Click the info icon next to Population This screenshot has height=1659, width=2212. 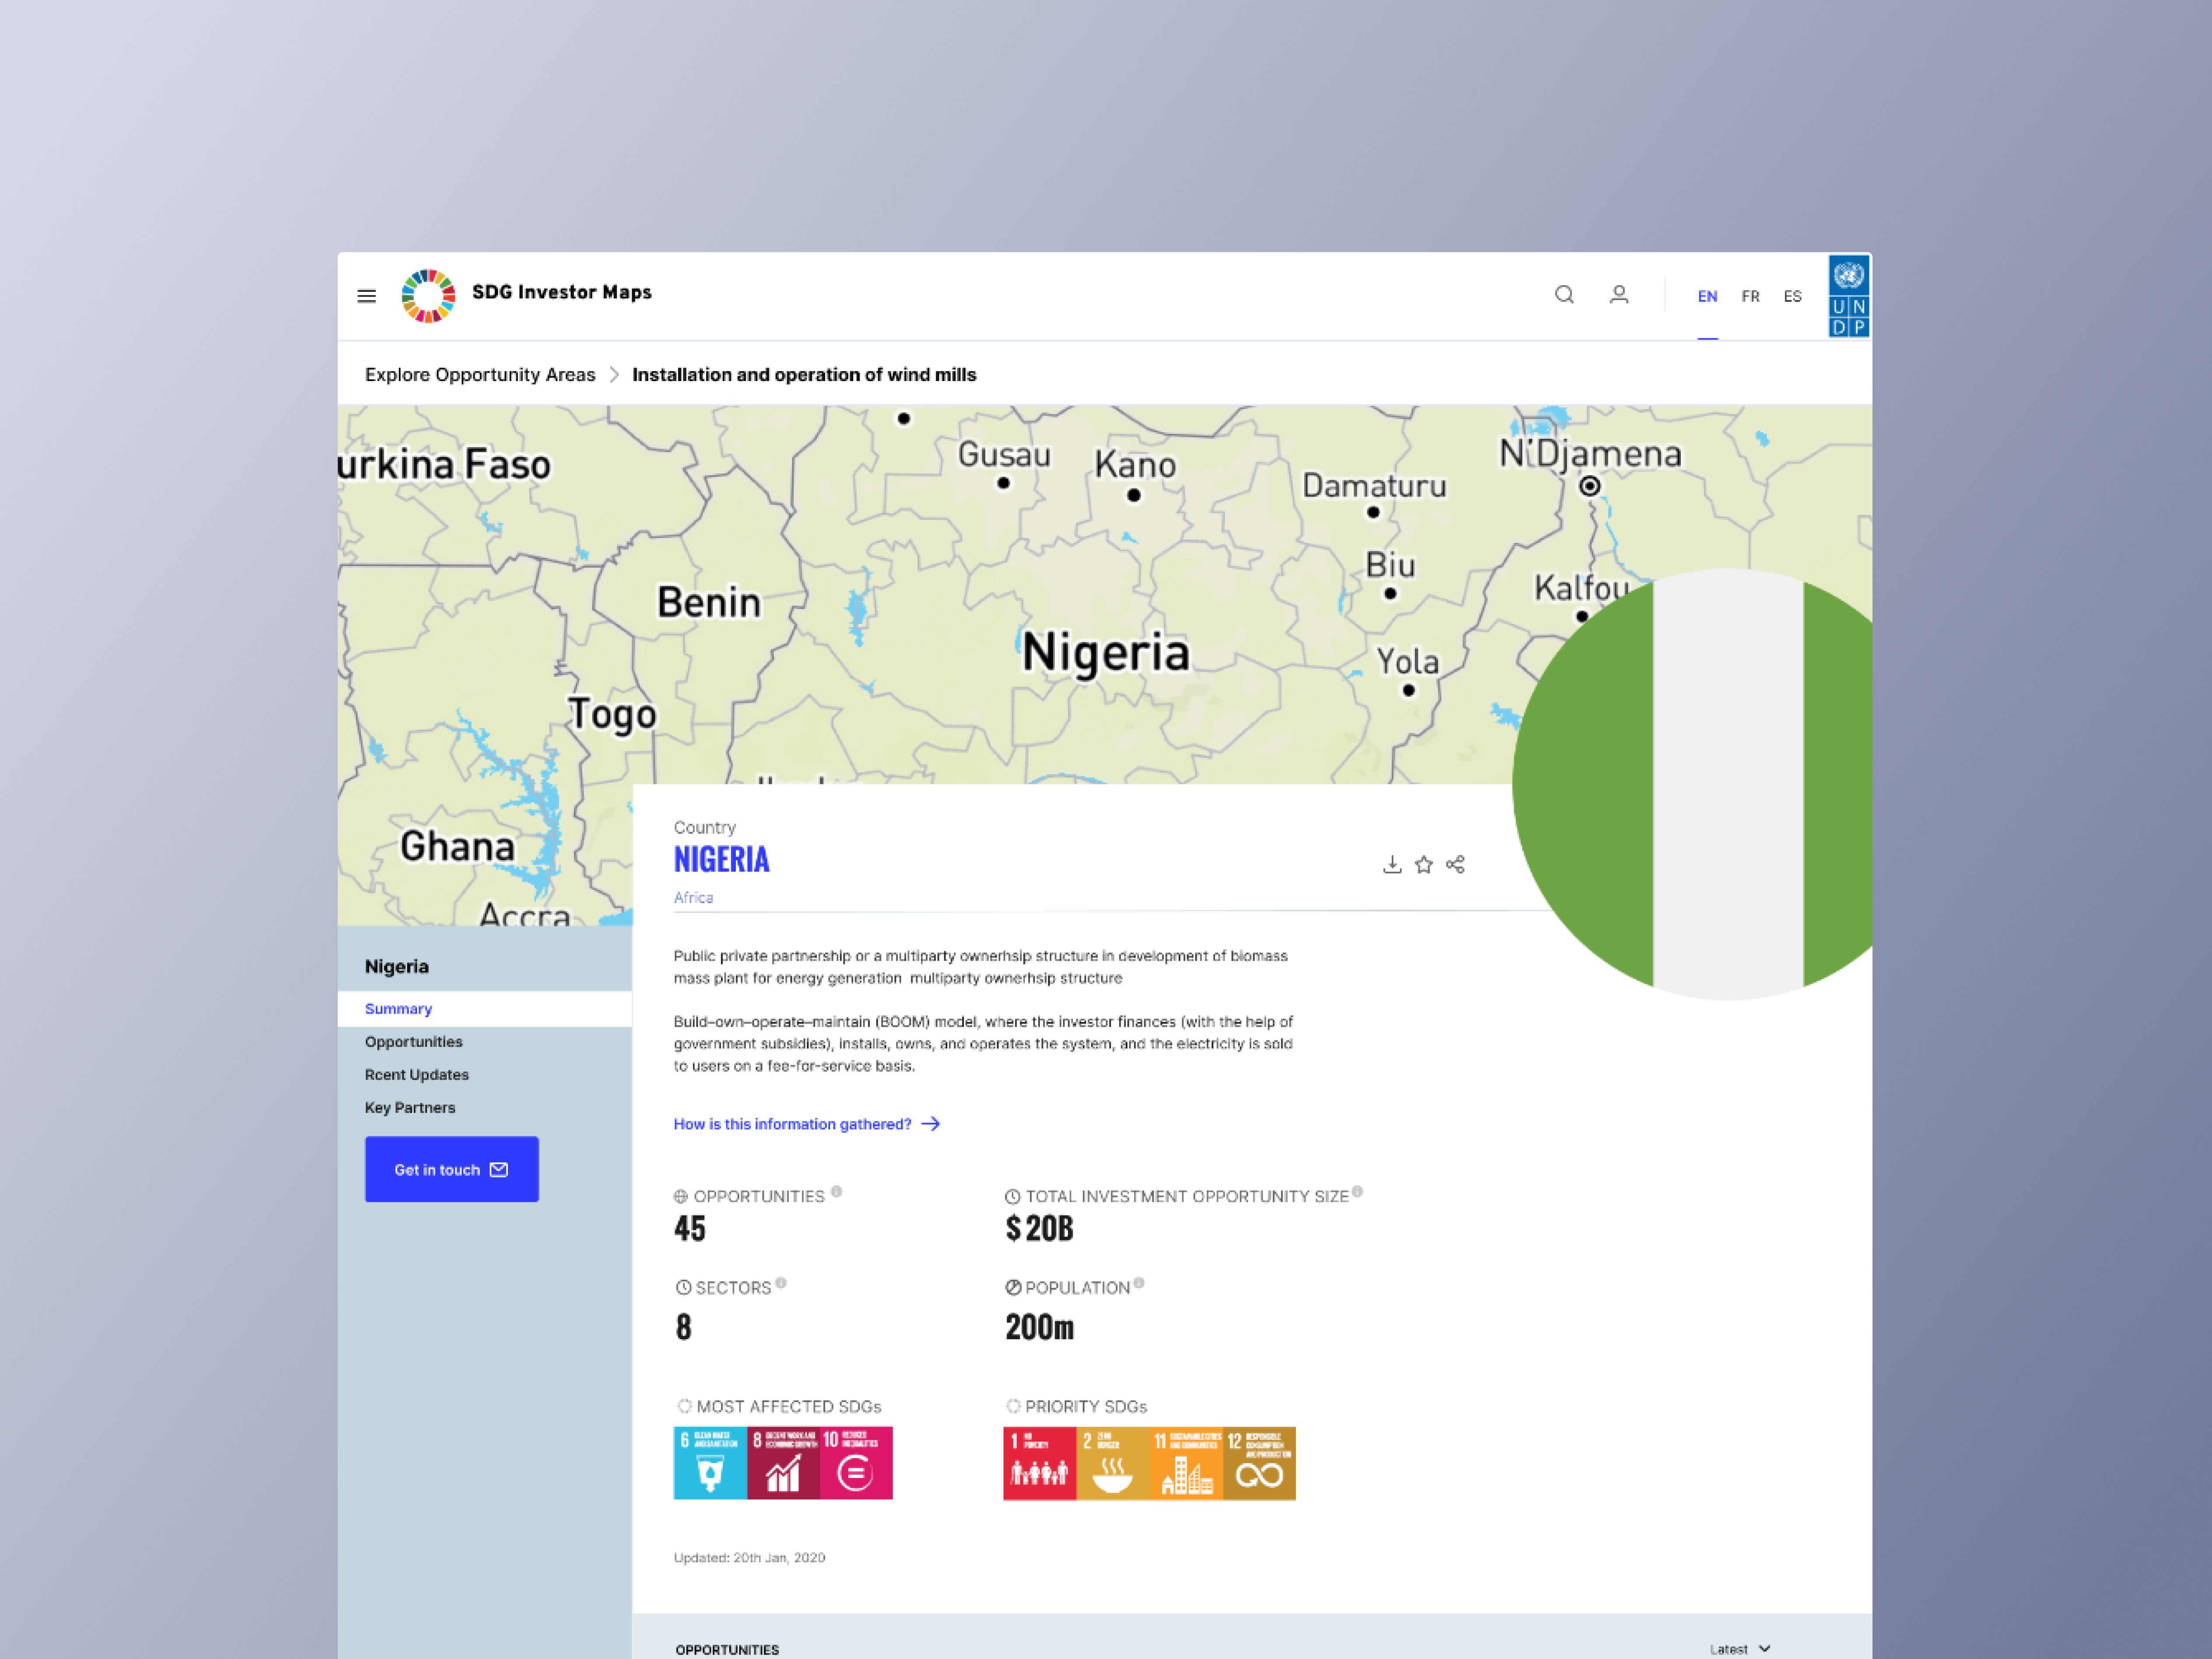click(x=1139, y=1283)
